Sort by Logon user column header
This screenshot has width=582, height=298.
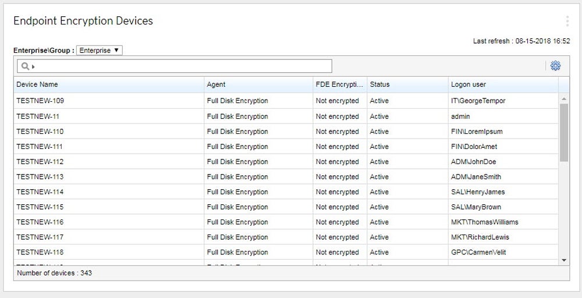[468, 84]
